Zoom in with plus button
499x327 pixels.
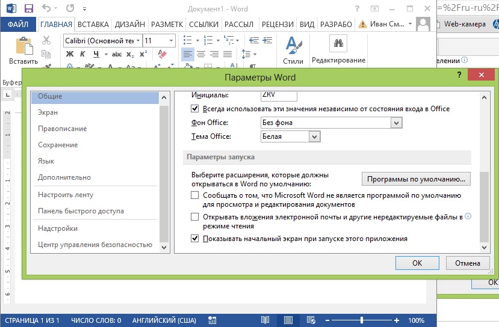point(397,320)
